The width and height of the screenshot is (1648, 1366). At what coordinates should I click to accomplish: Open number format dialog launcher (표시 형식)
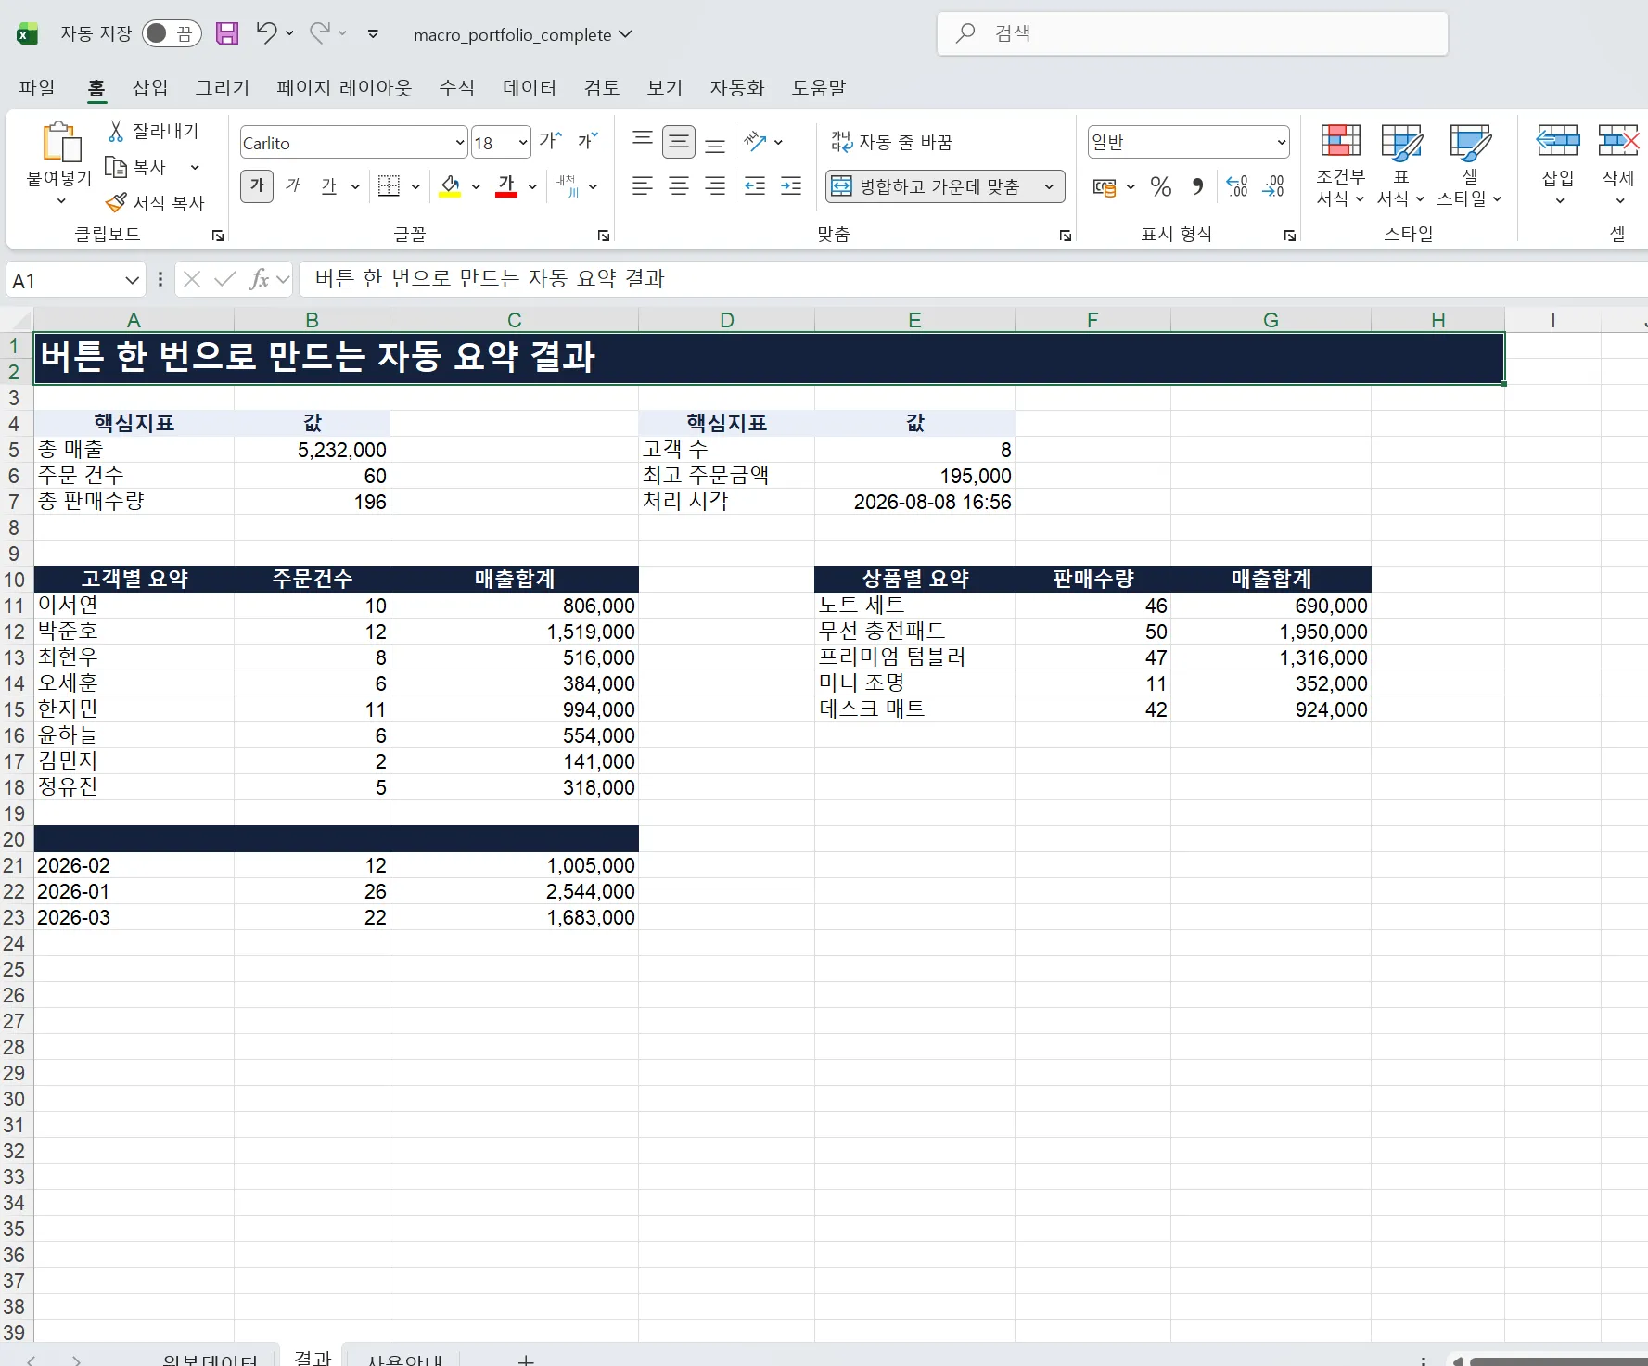tap(1290, 236)
